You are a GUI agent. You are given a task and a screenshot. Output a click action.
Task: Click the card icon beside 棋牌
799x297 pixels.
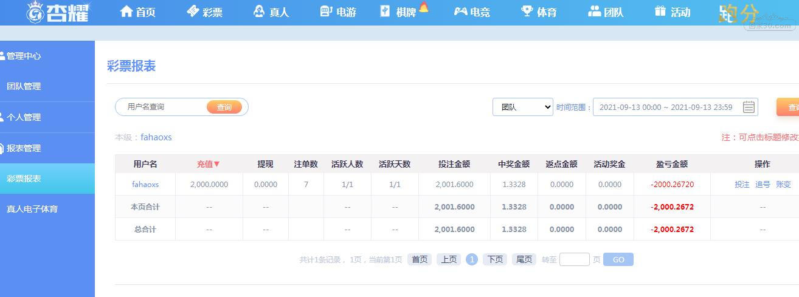386,11
